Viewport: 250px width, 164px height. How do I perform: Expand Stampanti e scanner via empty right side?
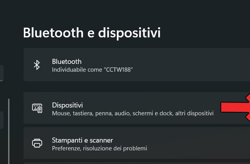click(203, 143)
